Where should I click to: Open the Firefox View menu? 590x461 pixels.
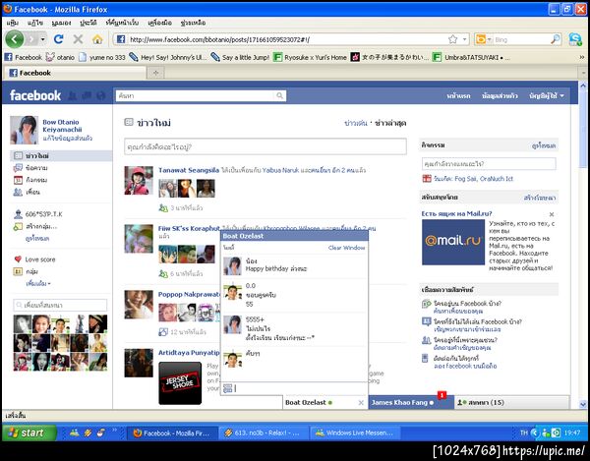coord(61,23)
